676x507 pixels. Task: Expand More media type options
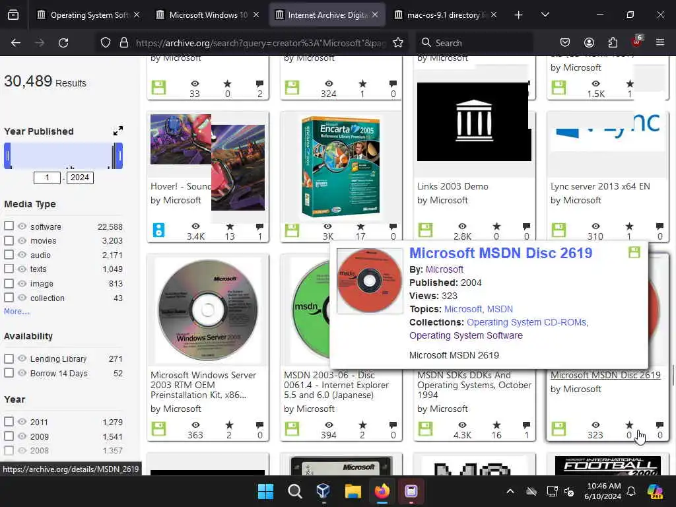coord(17,312)
